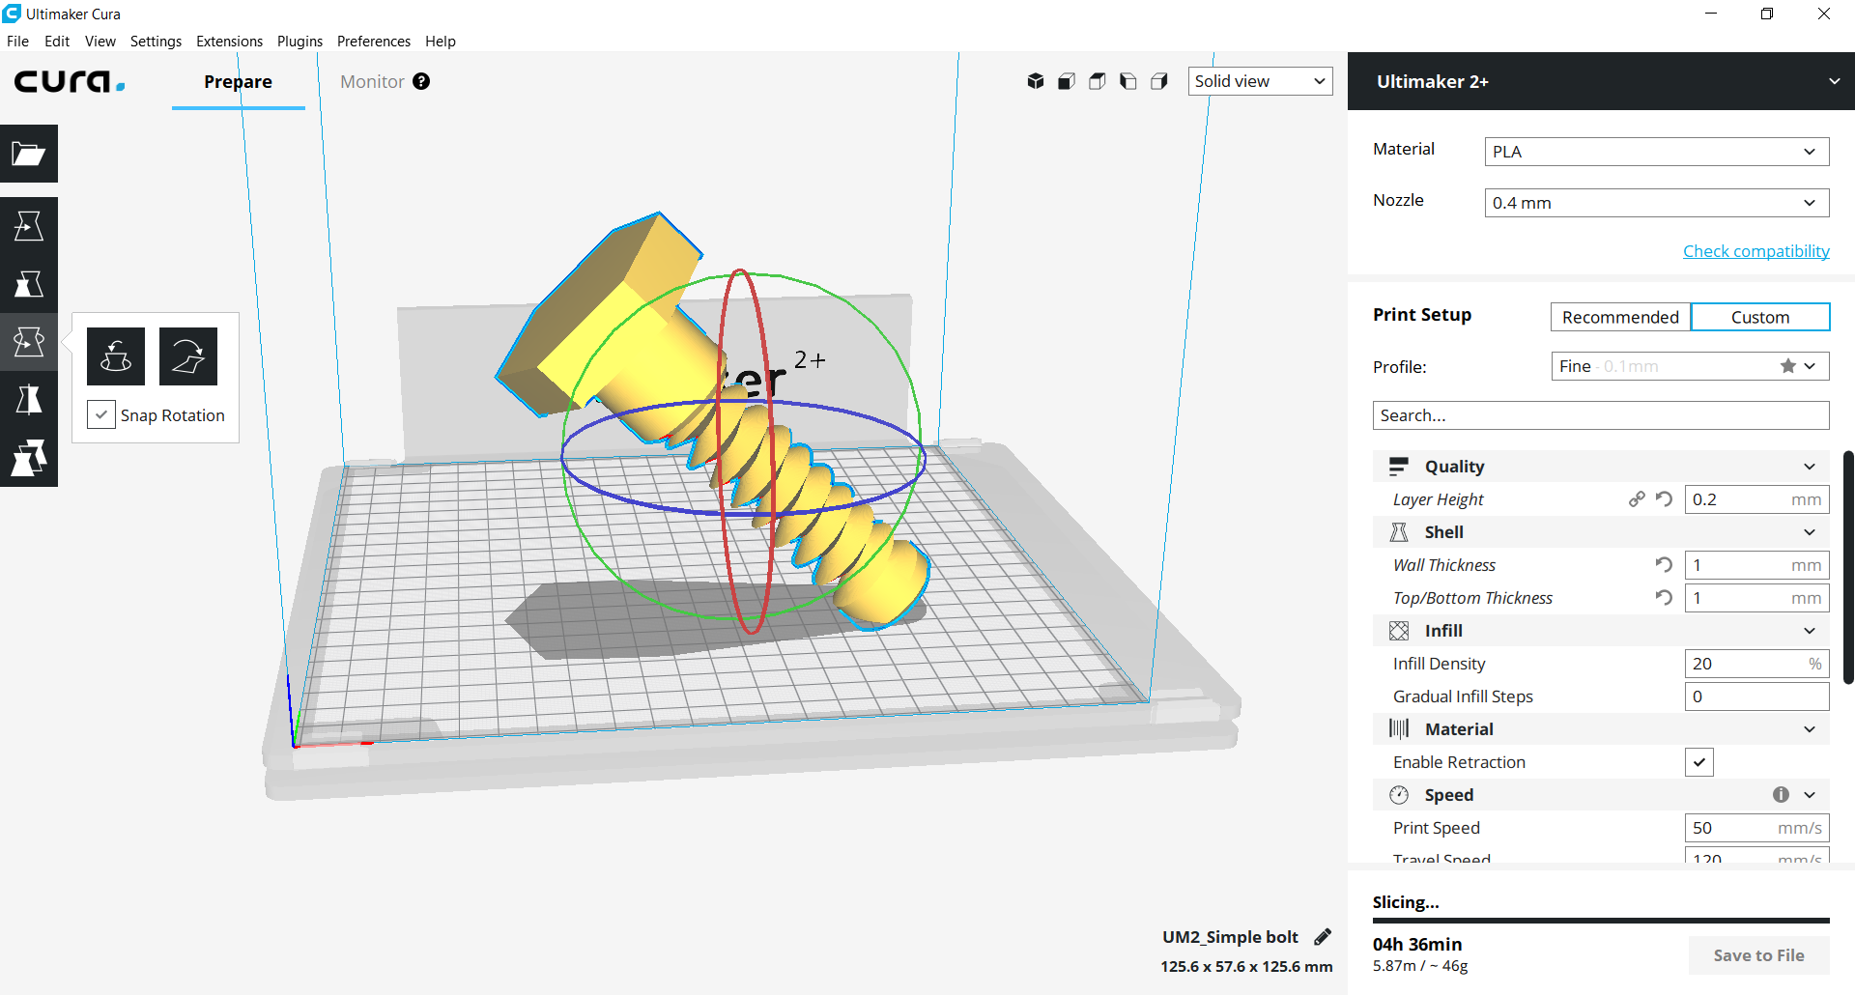Open the Edit menu

click(x=57, y=42)
